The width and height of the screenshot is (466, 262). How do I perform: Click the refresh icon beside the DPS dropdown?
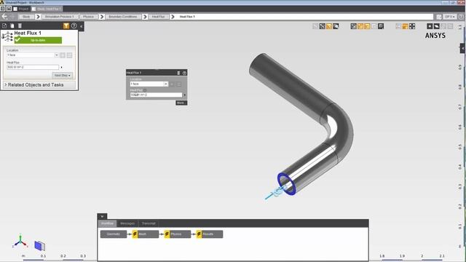(x=439, y=17)
